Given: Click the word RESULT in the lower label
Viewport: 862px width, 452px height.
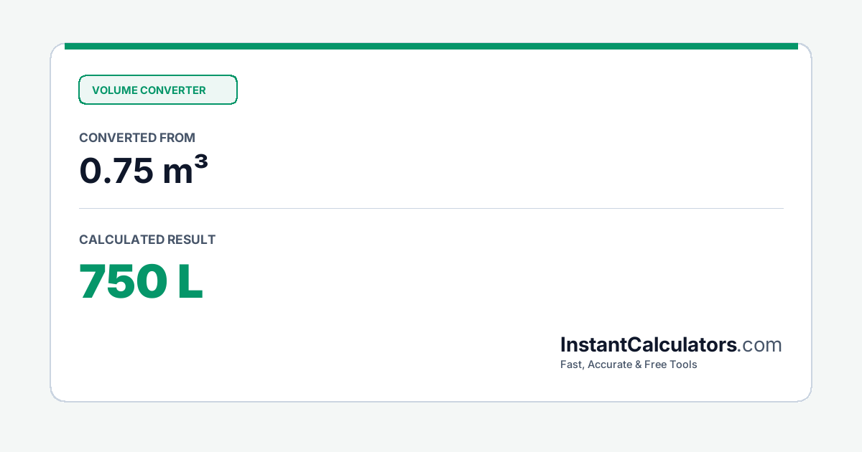Looking at the screenshot, I should (191, 240).
